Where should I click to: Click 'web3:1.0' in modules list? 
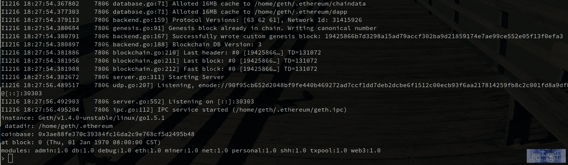click(366, 150)
